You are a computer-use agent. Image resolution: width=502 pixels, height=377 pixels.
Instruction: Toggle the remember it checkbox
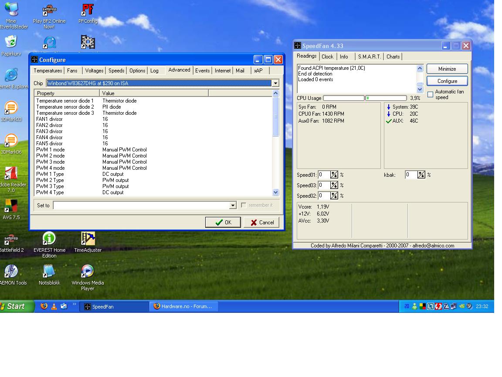(244, 205)
